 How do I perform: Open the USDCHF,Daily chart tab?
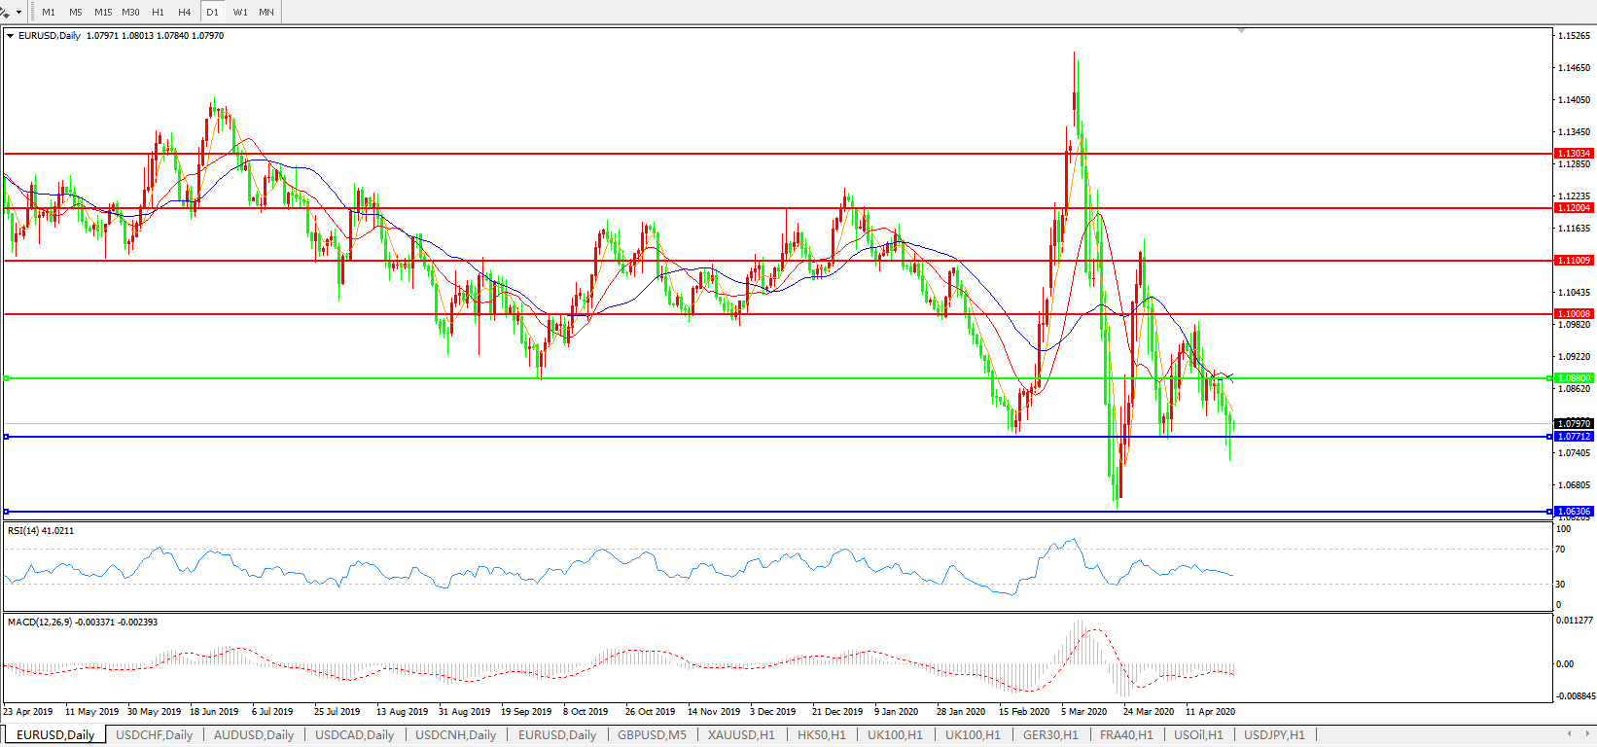click(x=154, y=735)
